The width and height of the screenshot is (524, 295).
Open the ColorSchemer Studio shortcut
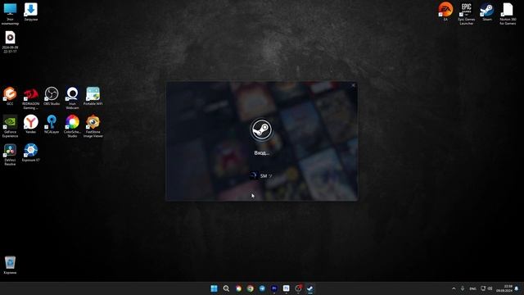click(x=72, y=126)
